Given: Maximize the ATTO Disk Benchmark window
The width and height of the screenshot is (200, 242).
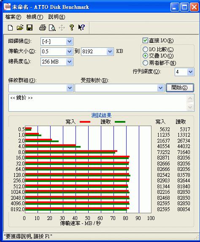Looking at the screenshot, I should click(184, 7).
